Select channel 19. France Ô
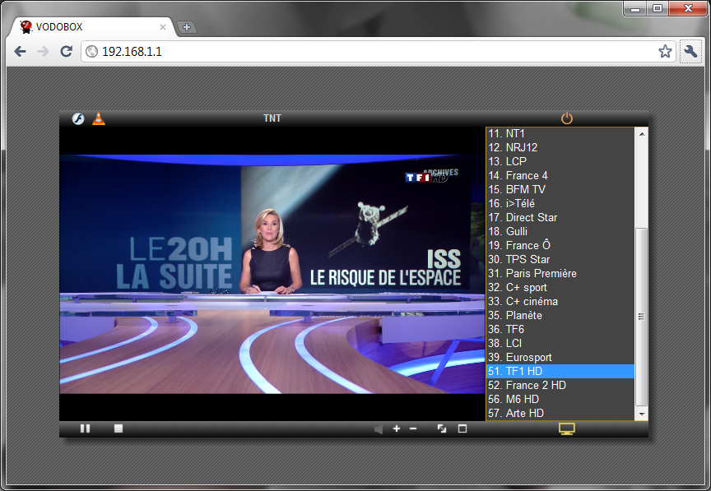The width and height of the screenshot is (711, 491). tap(560, 245)
